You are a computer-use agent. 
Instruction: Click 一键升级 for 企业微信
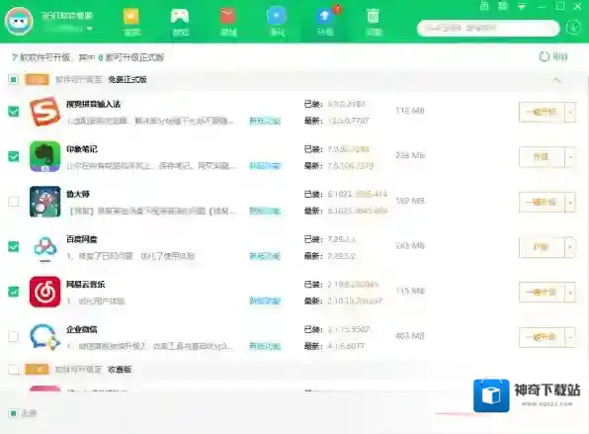point(542,337)
